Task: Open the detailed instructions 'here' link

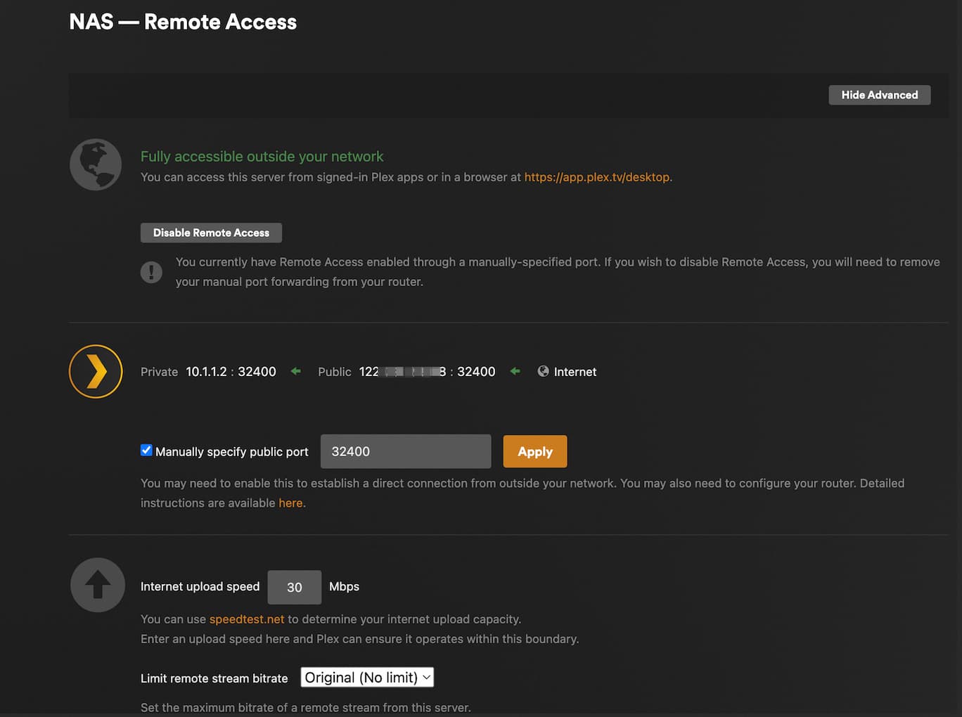Action: tap(290, 503)
